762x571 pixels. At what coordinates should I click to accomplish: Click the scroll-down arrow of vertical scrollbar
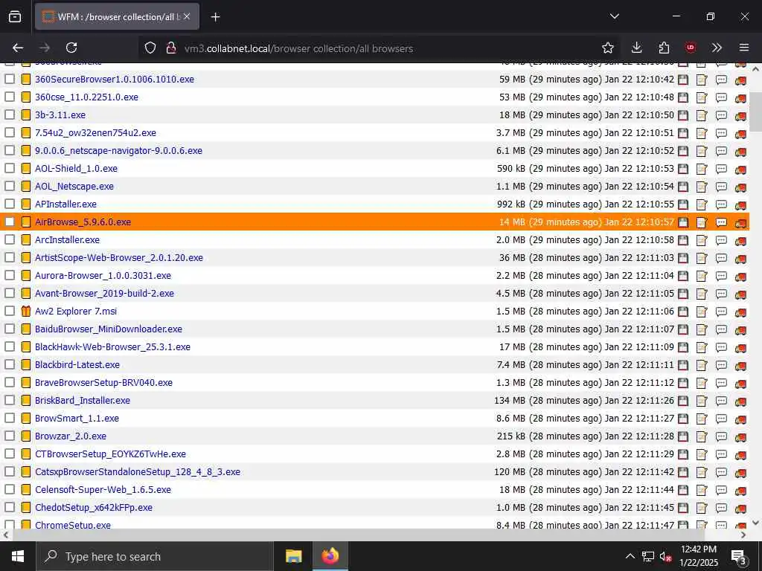[756, 523]
